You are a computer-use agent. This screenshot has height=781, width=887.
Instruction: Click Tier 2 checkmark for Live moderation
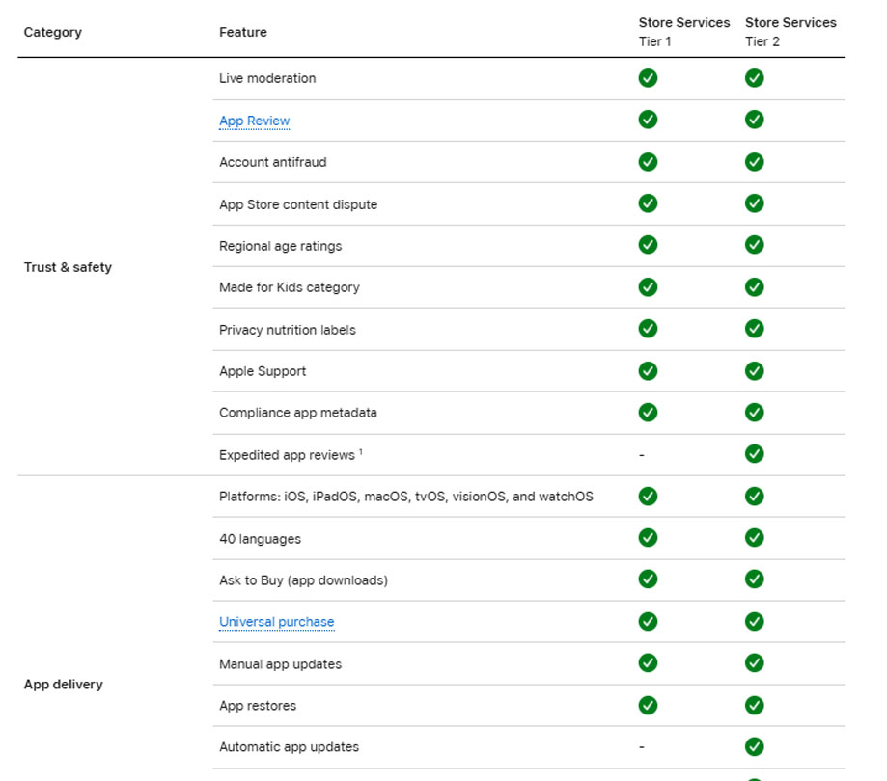click(x=754, y=78)
